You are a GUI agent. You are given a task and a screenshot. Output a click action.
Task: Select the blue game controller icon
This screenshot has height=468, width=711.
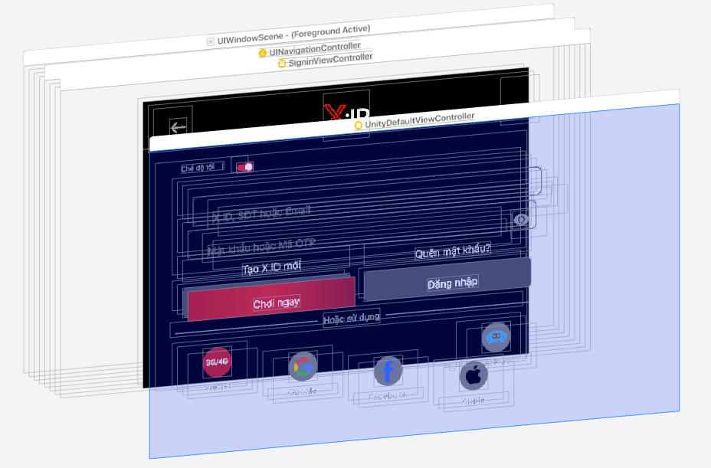coord(496,337)
